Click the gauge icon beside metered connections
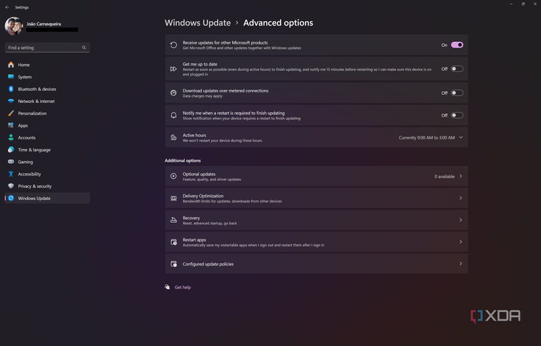Image resolution: width=541 pixels, height=346 pixels. (174, 93)
